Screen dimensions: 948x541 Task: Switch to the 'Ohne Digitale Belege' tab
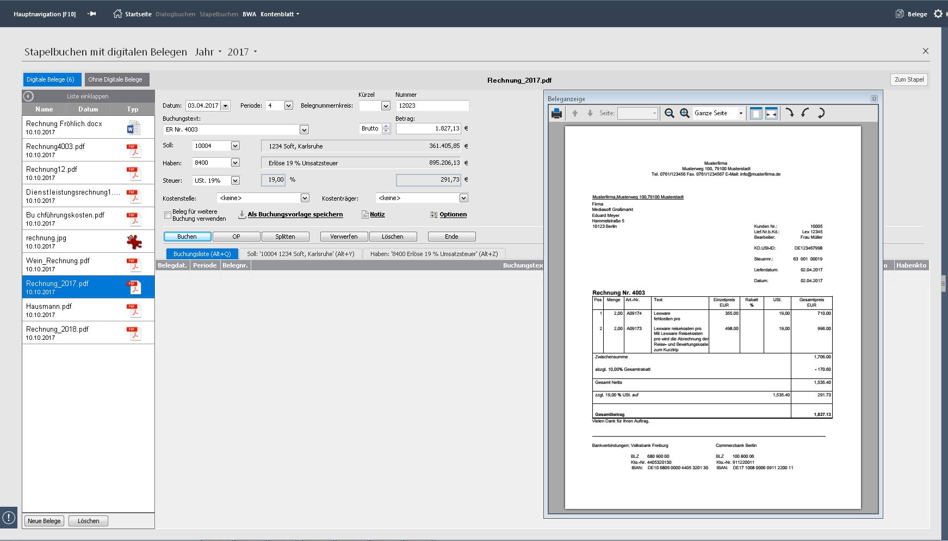tap(115, 79)
